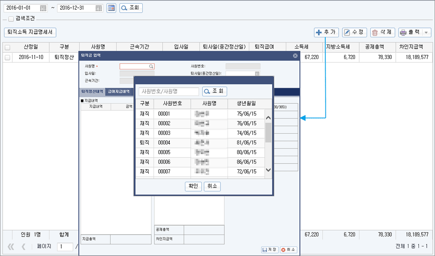Select employee row 00007

(x=200, y=172)
